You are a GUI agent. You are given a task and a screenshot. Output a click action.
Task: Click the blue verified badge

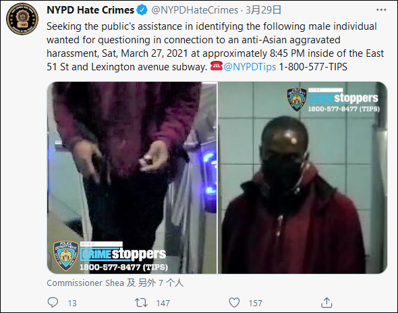pos(142,10)
